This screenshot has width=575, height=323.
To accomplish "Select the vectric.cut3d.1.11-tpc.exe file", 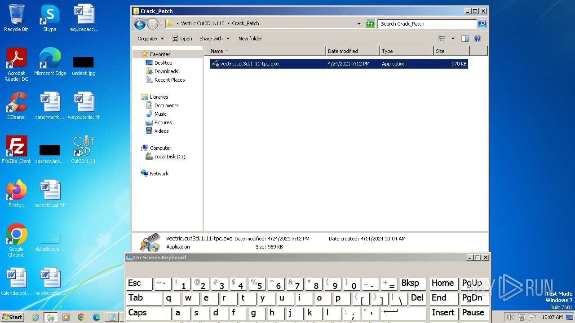I will (339, 64).
